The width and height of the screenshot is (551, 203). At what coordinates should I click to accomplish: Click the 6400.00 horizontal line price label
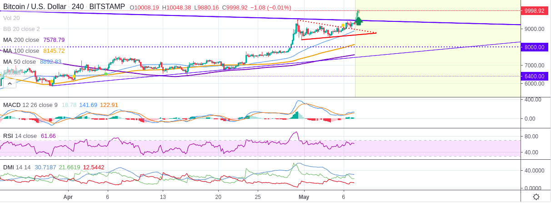(x=535, y=76)
